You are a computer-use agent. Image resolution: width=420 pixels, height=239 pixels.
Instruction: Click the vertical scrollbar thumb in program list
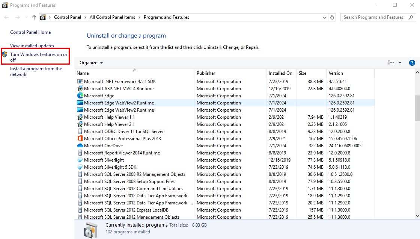point(417,108)
